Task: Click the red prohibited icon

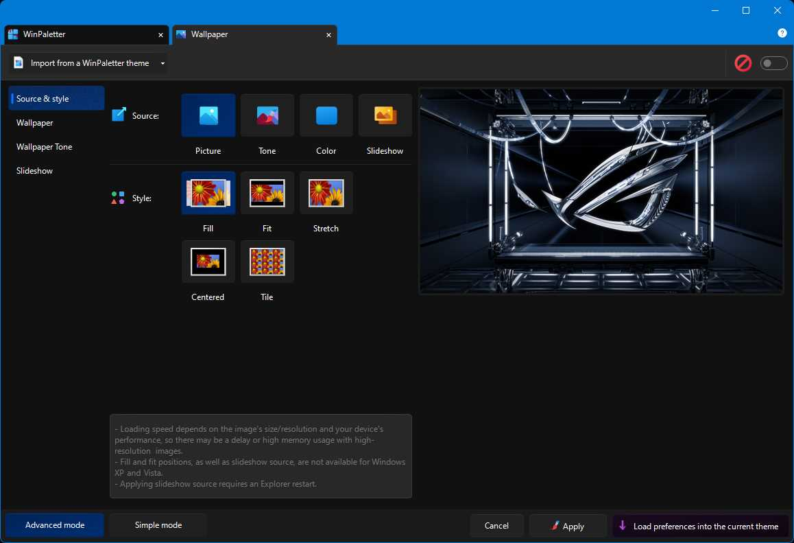Action: [x=743, y=63]
